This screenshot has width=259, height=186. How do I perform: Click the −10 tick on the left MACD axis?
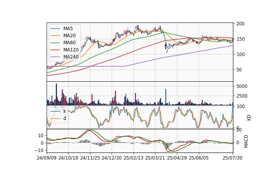[x=39, y=150]
